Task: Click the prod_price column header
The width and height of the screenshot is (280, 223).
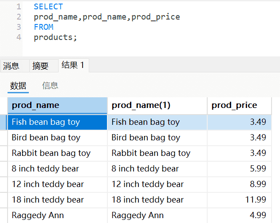Action: pos(234,105)
